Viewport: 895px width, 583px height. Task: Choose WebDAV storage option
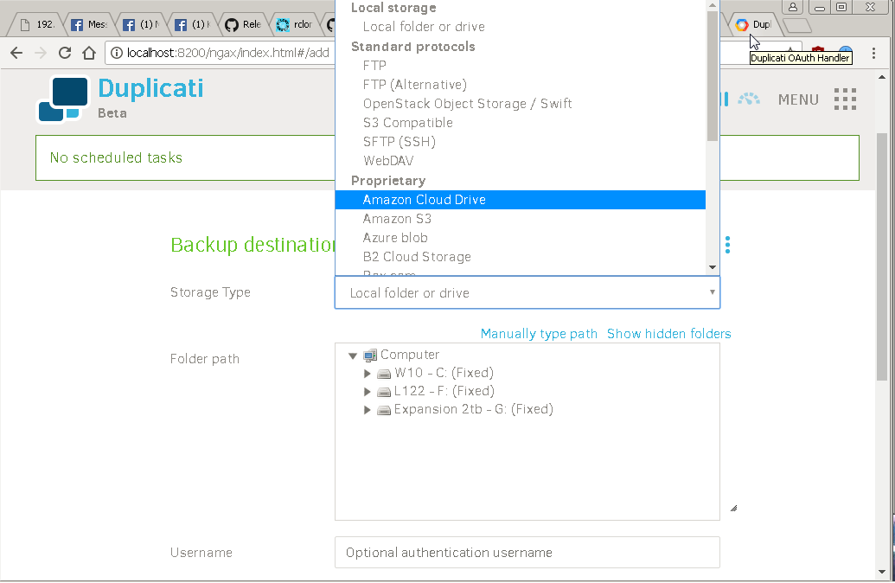520,161
